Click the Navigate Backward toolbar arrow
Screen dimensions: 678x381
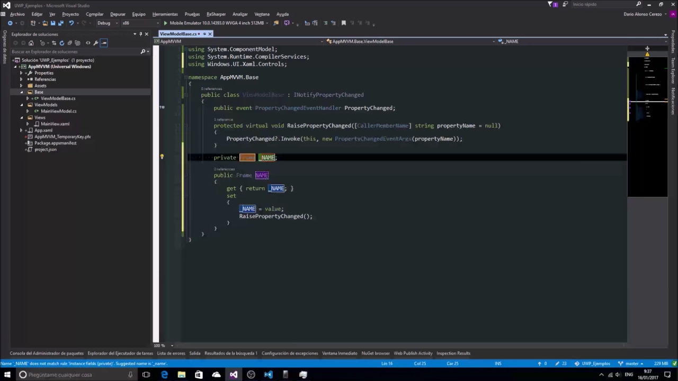pos(10,23)
